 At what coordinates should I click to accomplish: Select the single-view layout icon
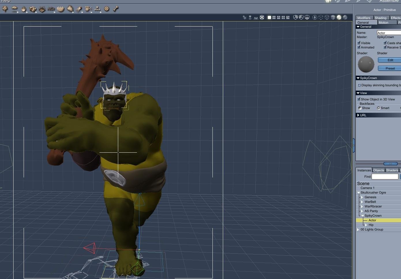(x=269, y=18)
